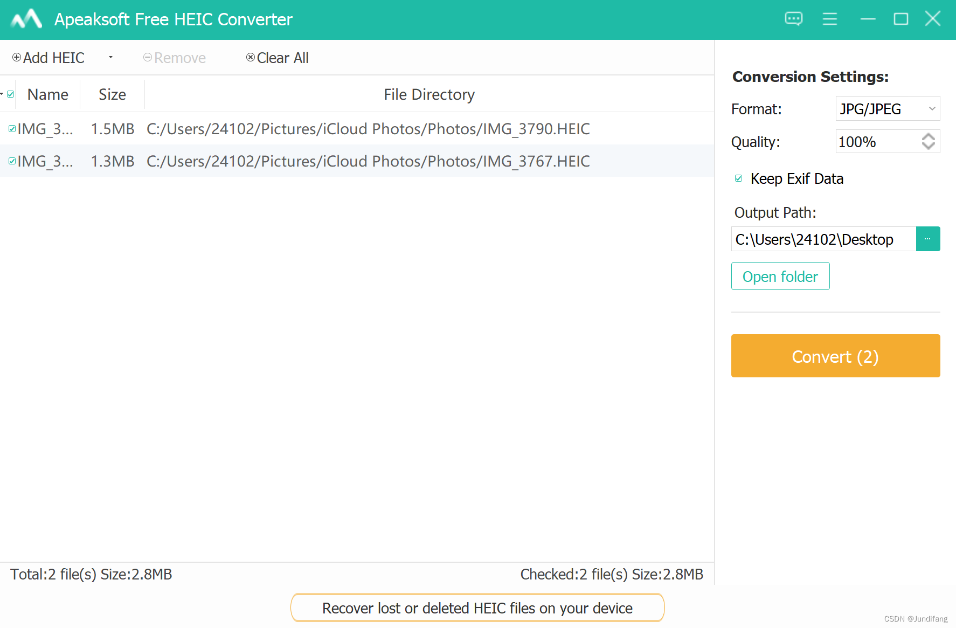Select the IMG_3790.HEIC file path

tap(368, 129)
